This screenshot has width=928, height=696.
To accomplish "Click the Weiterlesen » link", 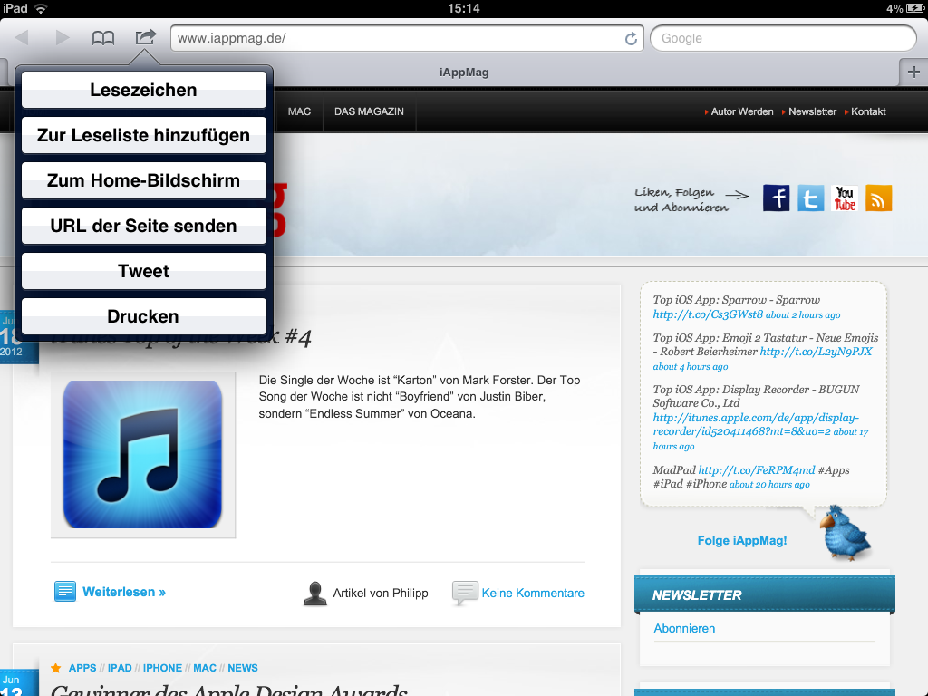I will [x=124, y=592].
